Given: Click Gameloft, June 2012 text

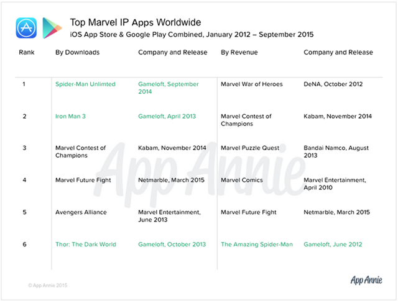Looking at the screenshot, I should [x=333, y=245].
